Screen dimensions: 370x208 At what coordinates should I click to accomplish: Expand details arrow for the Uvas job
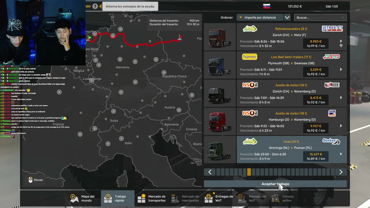pos(341,154)
